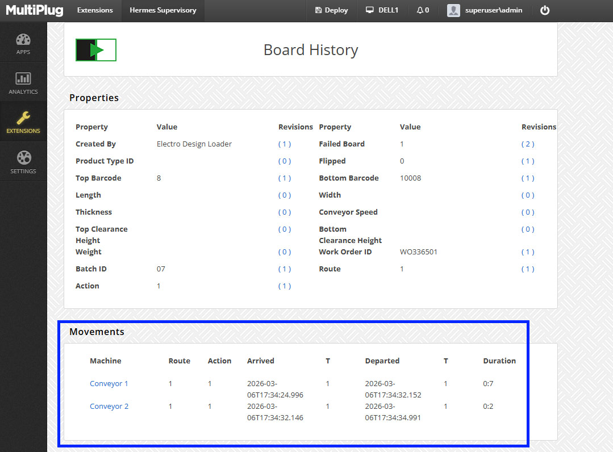View Work Order ID revisions link
The image size is (613, 452).
[x=528, y=252]
